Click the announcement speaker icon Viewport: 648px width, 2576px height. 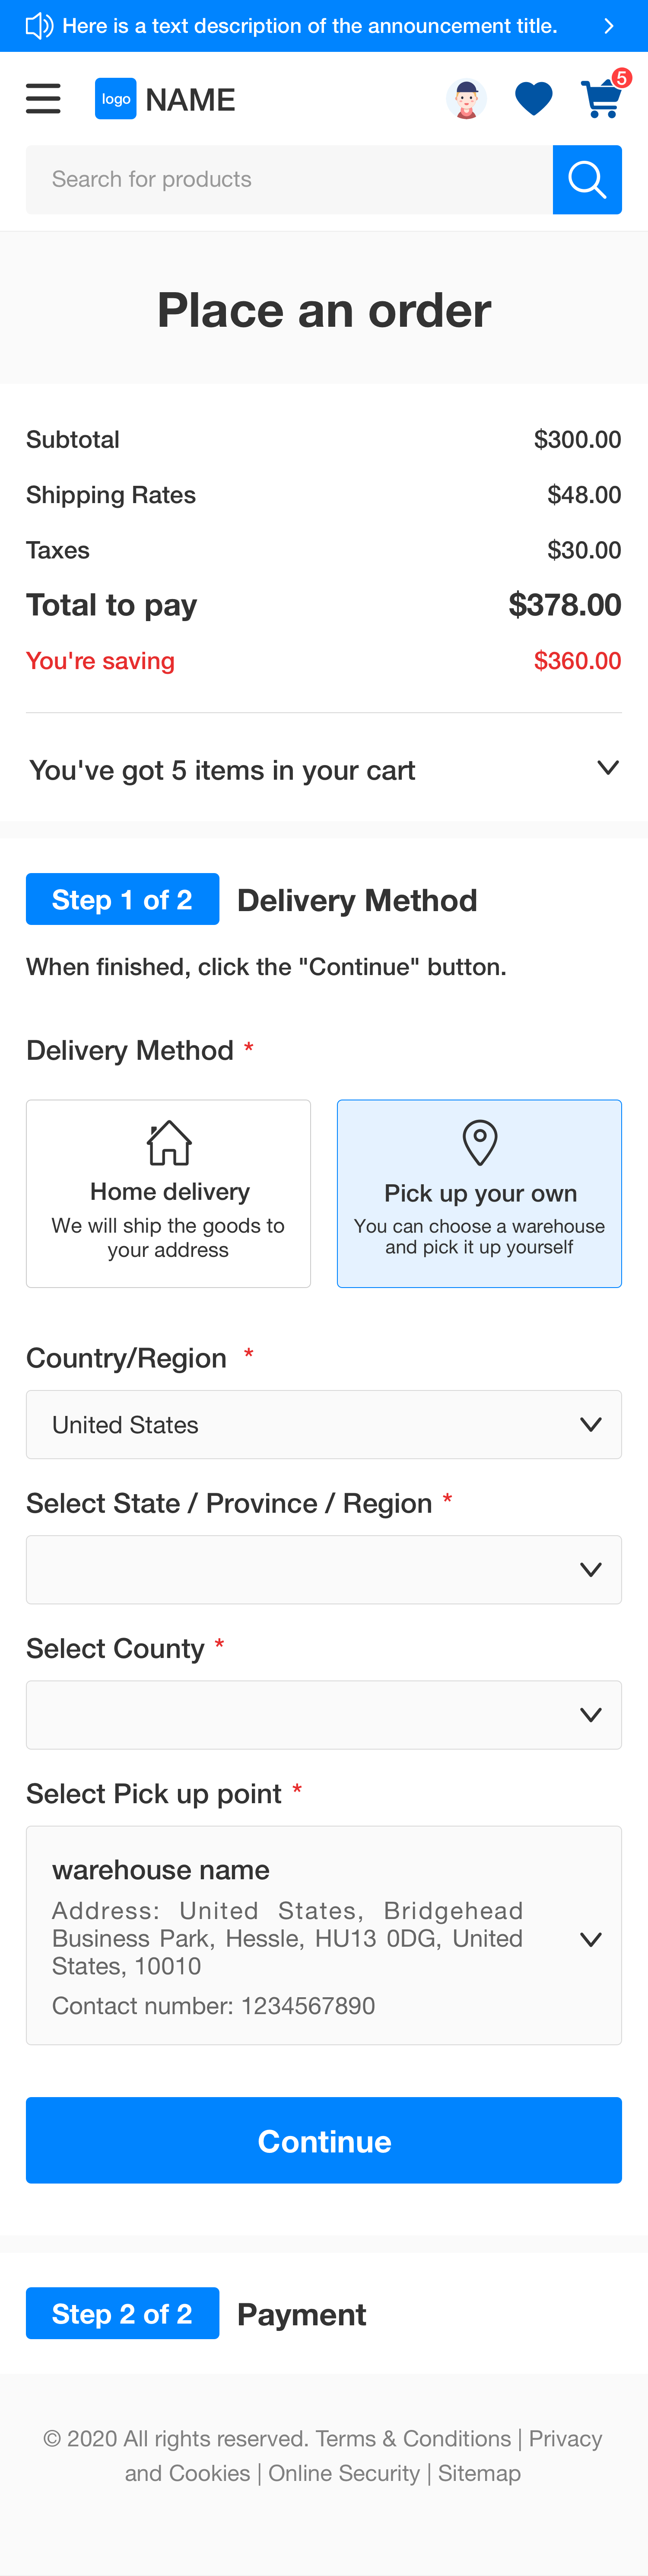38,26
